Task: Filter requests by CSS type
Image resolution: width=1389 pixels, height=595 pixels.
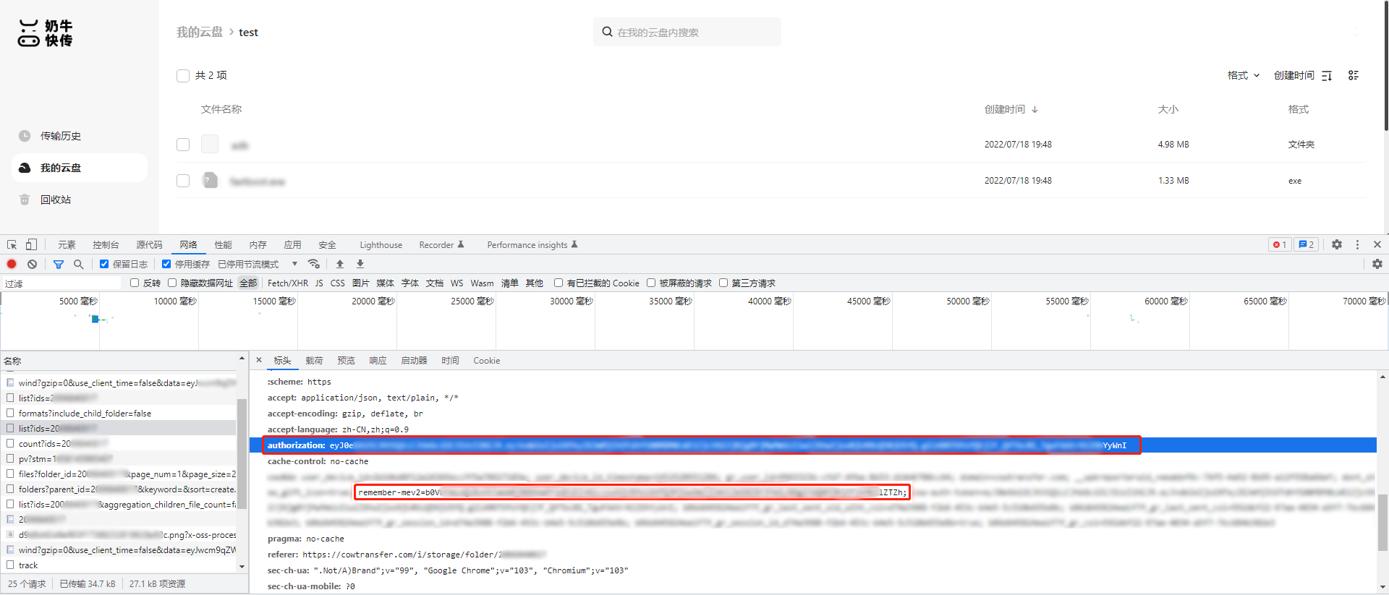Action: 338,283
